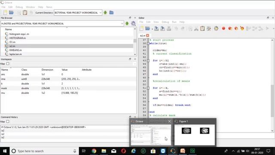Open Find and Replace icon in Editor
This screenshot has width=275, height=155.
(x=209, y=28)
